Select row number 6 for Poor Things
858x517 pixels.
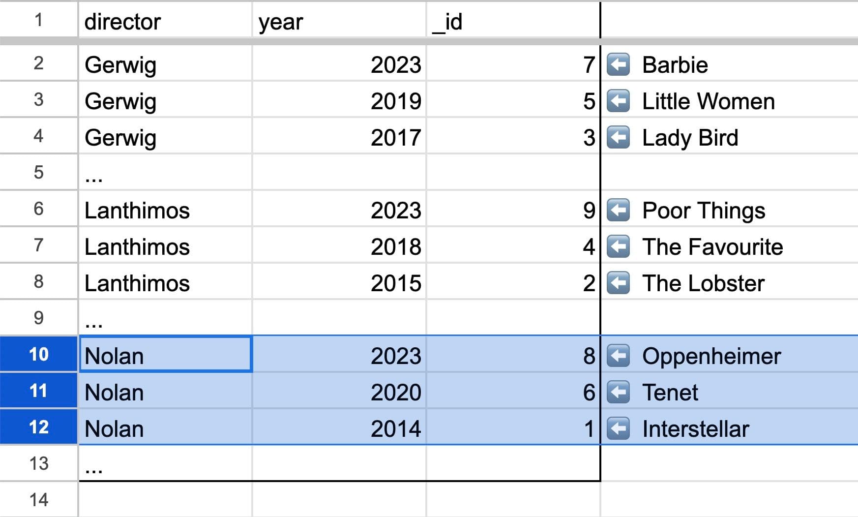pos(38,210)
